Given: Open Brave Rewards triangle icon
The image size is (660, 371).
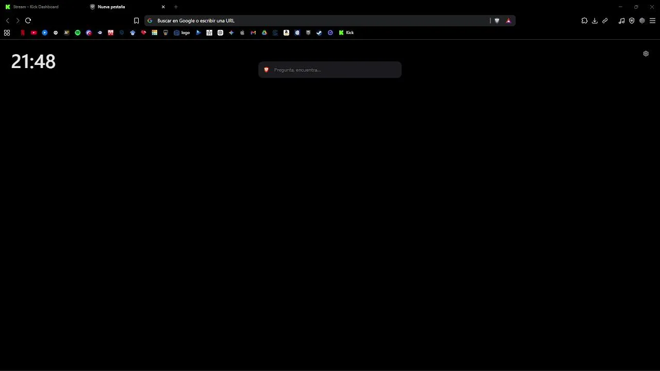Looking at the screenshot, I should (508, 21).
